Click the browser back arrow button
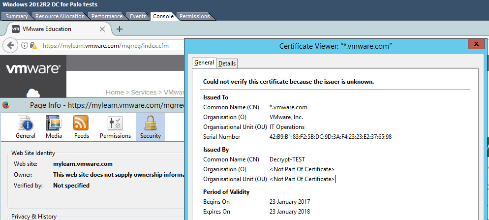The width and height of the screenshot is (489, 220). [10, 46]
